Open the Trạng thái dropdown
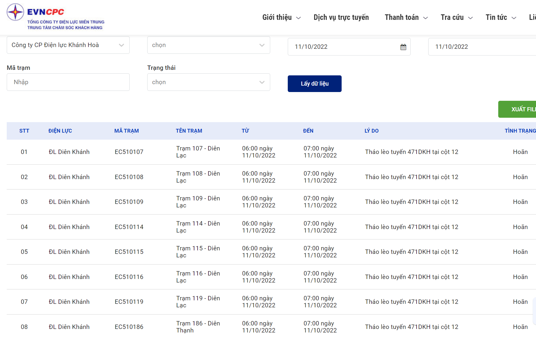The height and width of the screenshot is (338, 536). pos(208,82)
